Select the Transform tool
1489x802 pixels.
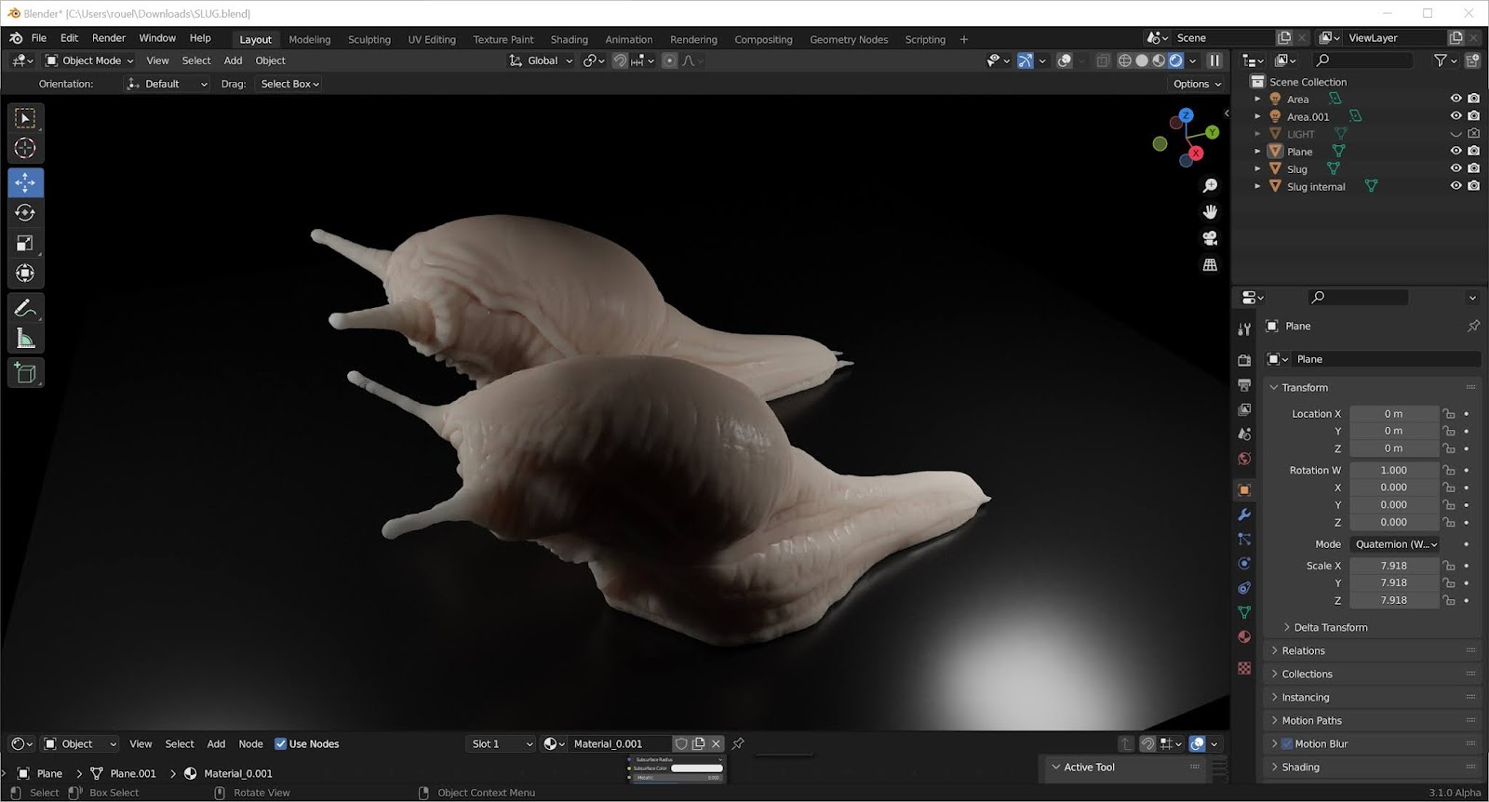coord(25,274)
